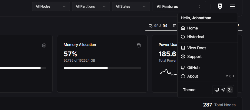Image resolution: width=250 pixels, height=110 pixels.
Task: Click the paintbrush icon in the header
Action: click(220, 6)
